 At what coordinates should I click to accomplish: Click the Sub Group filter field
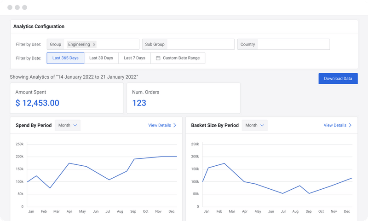[x=200, y=45]
